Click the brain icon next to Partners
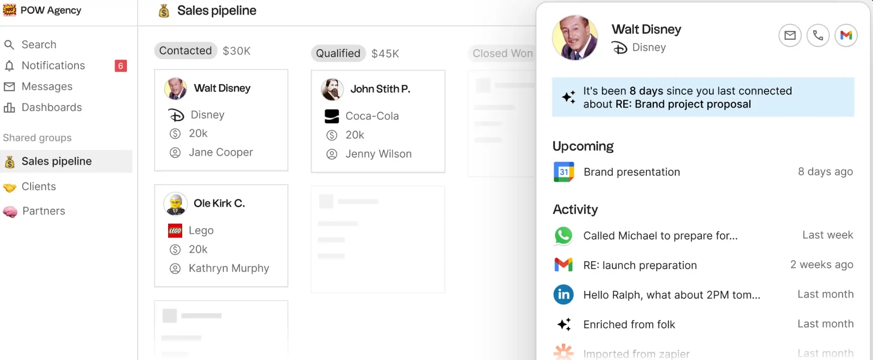Screen dimensions: 873x360 [10, 211]
